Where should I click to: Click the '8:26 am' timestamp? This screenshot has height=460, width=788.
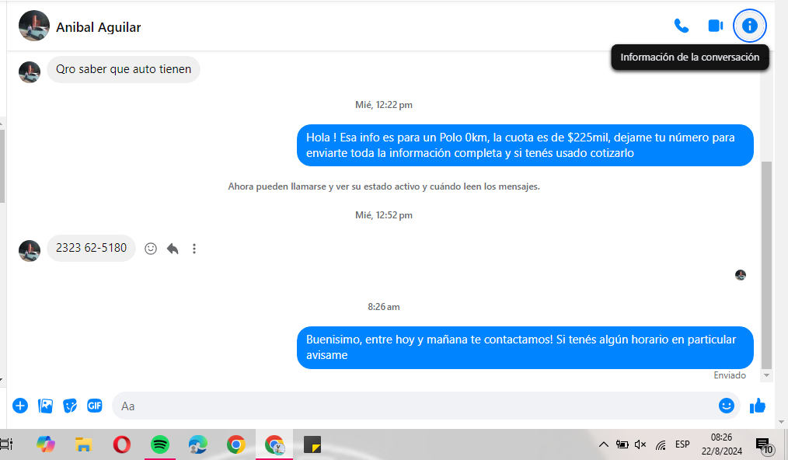(x=383, y=307)
